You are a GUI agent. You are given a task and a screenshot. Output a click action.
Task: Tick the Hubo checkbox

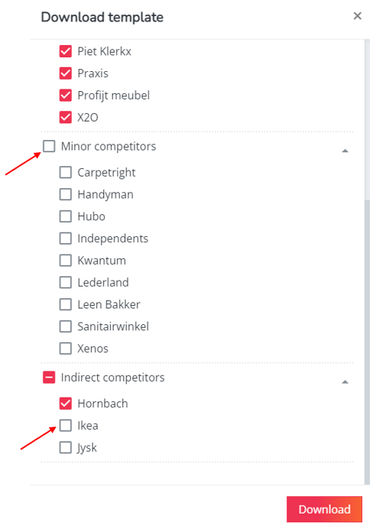point(66,216)
